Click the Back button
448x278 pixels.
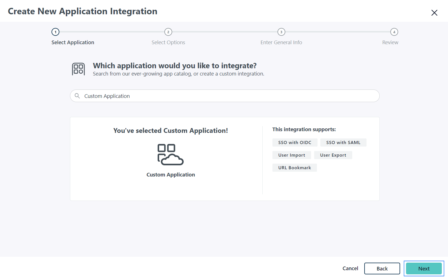pyautogui.click(x=382, y=268)
